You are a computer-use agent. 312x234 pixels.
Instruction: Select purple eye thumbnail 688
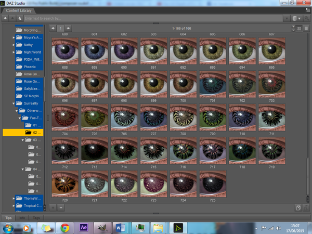click(x=65, y=51)
